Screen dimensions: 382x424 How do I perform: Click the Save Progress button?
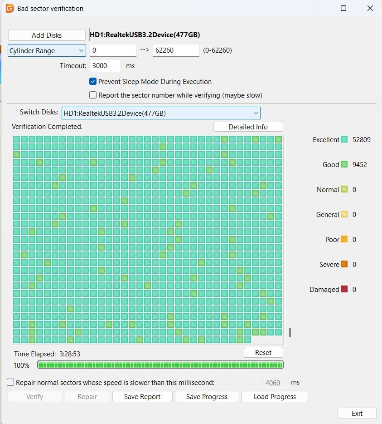coord(207,397)
